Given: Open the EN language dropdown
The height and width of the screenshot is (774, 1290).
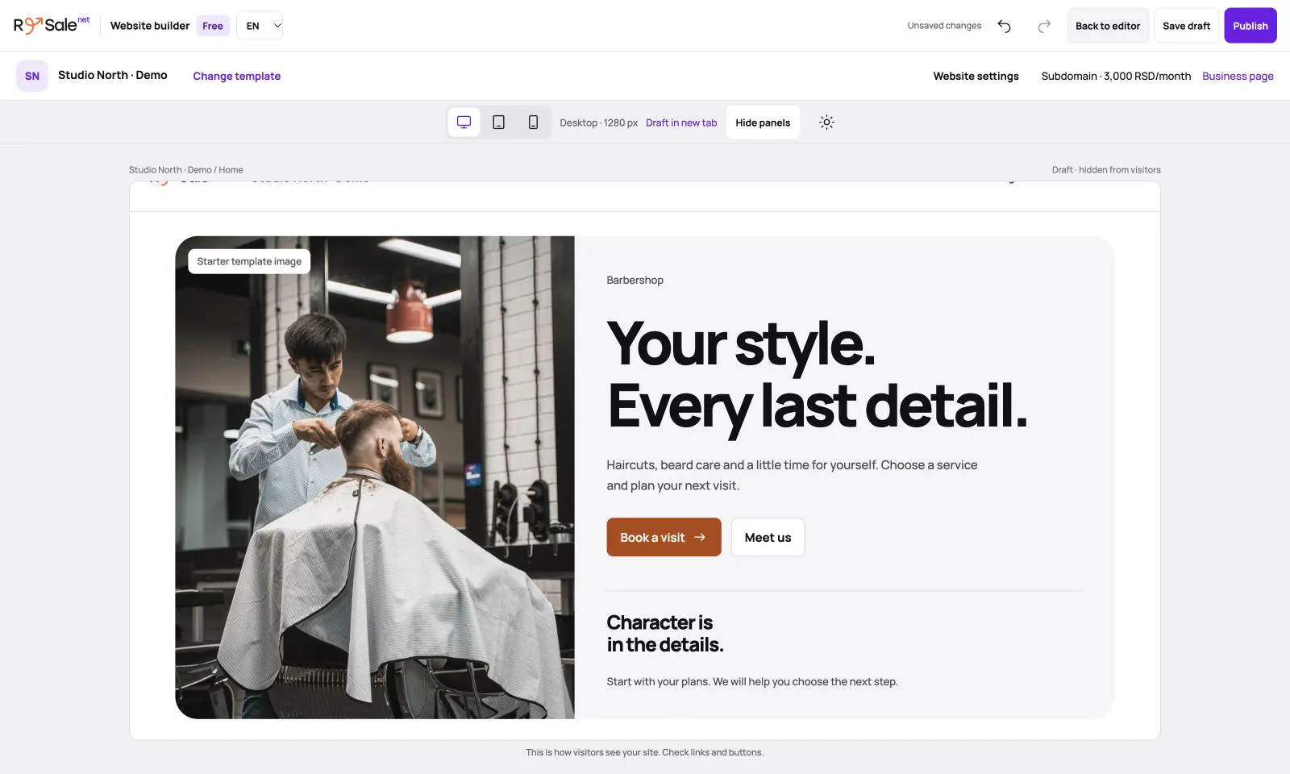Looking at the screenshot, I should click(x=260, y=26).
